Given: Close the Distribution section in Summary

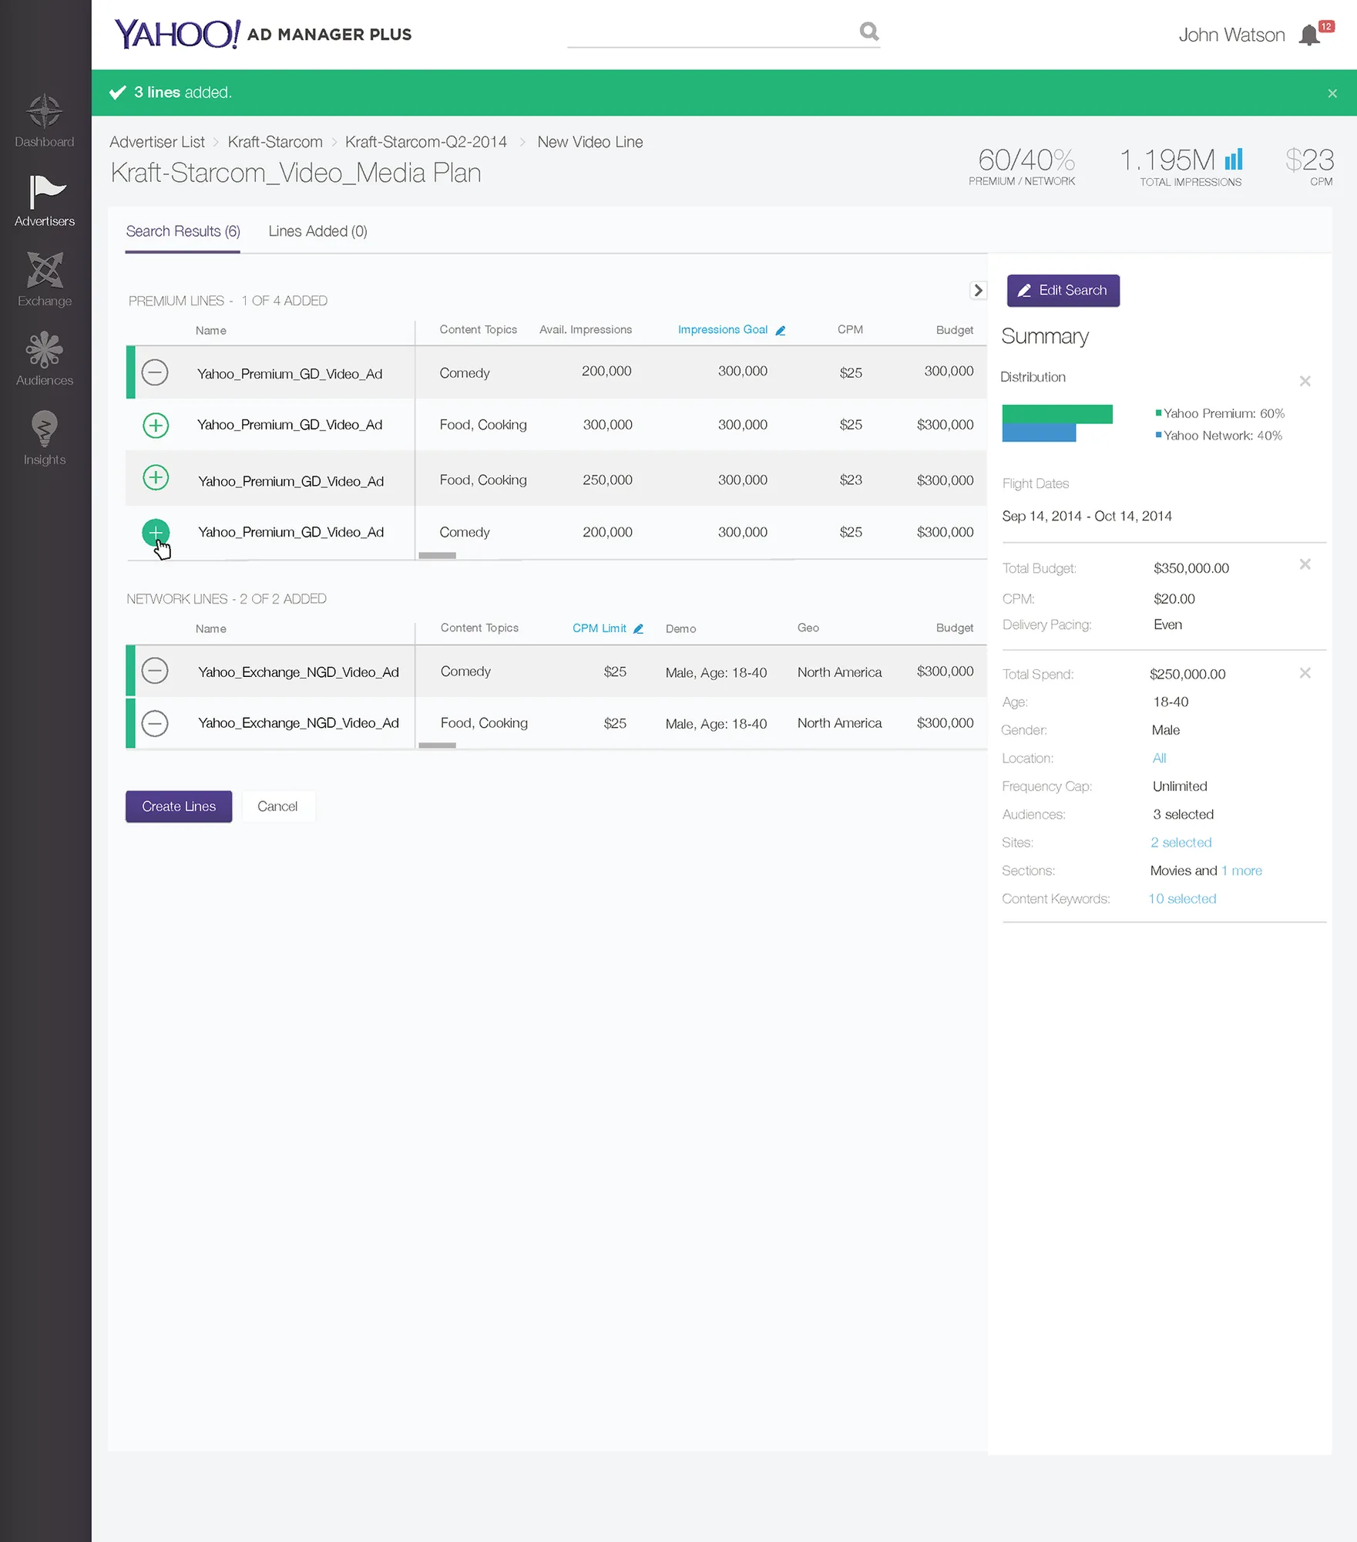Looking at the screenshot, I should (x=1305, y=381).
